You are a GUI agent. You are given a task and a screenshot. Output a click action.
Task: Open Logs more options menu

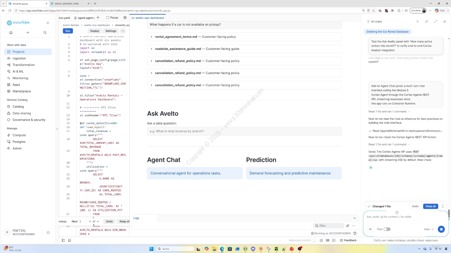(354, 226)
